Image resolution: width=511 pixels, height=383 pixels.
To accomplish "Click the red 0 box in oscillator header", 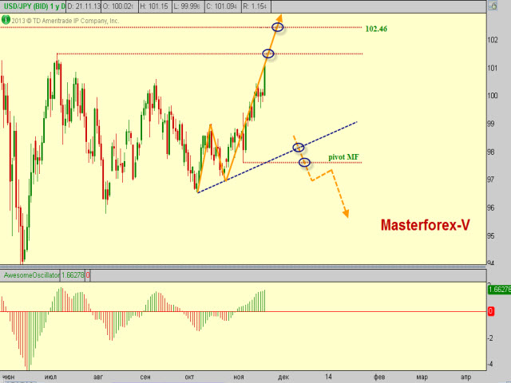I will 88,275.
